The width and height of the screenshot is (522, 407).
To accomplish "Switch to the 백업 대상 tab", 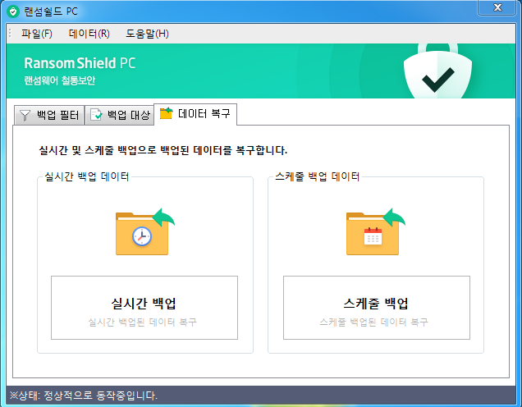I will (120, 115).
